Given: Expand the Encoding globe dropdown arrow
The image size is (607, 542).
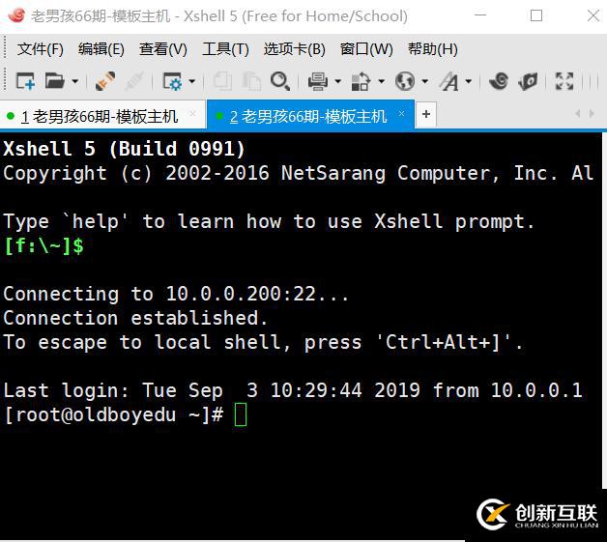Looking at the screenshot, I should tap(424, 81).
